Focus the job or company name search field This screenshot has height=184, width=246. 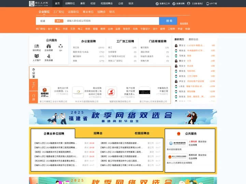tap(112, 21)
